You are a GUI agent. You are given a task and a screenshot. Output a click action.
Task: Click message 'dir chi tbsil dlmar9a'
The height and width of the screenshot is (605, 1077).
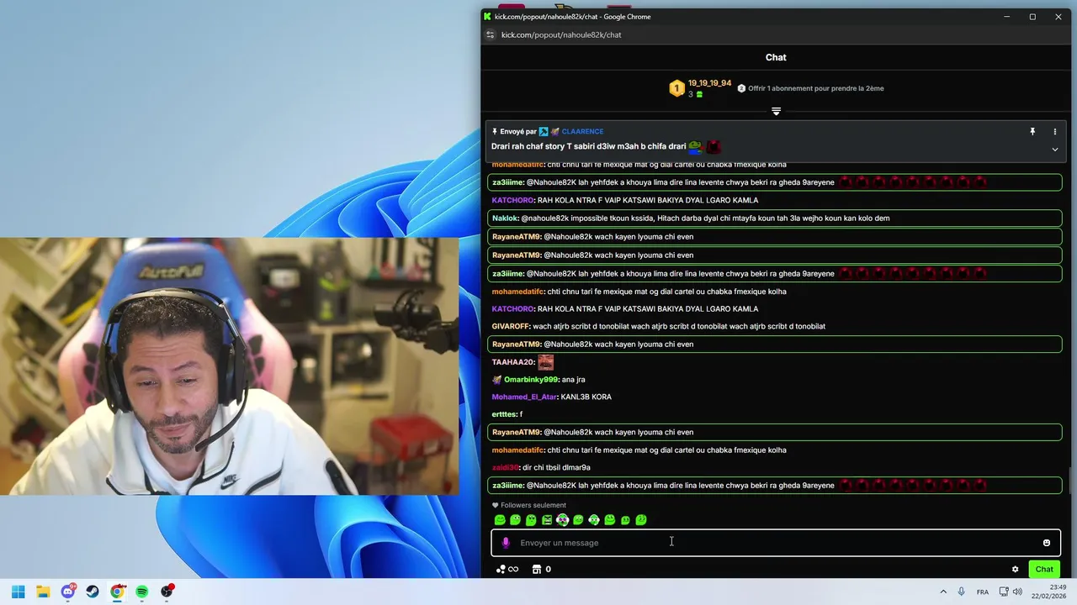556,468
